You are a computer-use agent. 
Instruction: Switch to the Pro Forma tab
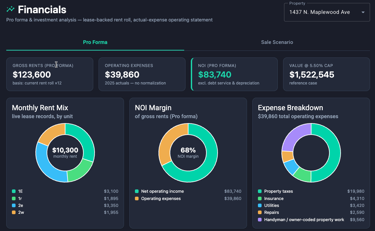(x=95, y=42)
